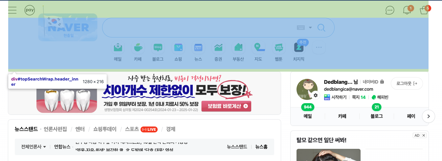
Task: Click the AD info label
Action: 417,135
